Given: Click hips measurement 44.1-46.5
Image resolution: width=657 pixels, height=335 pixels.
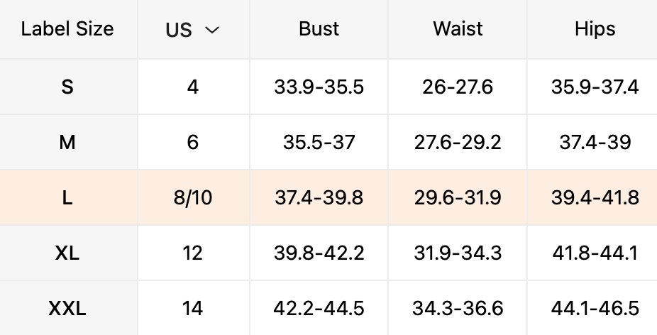Looking at the screenshot, I should [x=595, y=308].
